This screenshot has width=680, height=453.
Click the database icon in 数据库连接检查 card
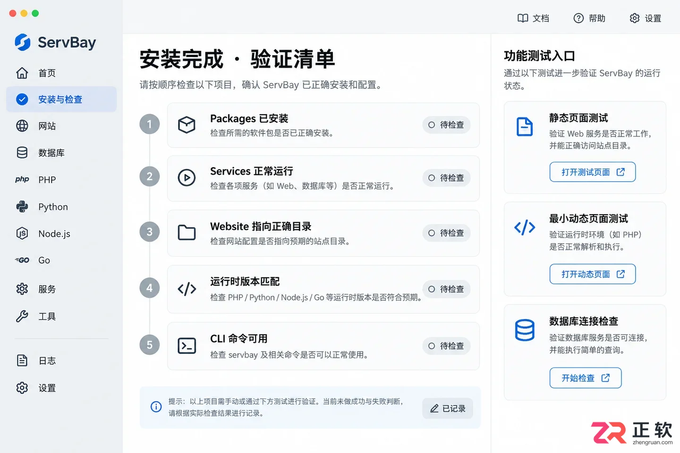tap(525, 330)
